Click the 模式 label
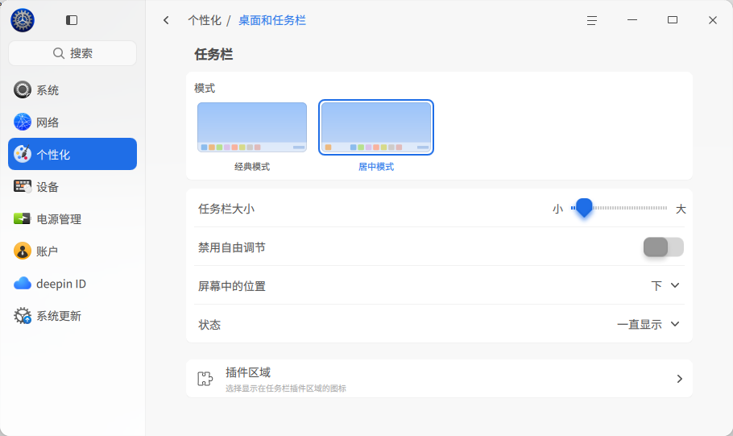The image size is (733, 436). (x=205, y=88)
